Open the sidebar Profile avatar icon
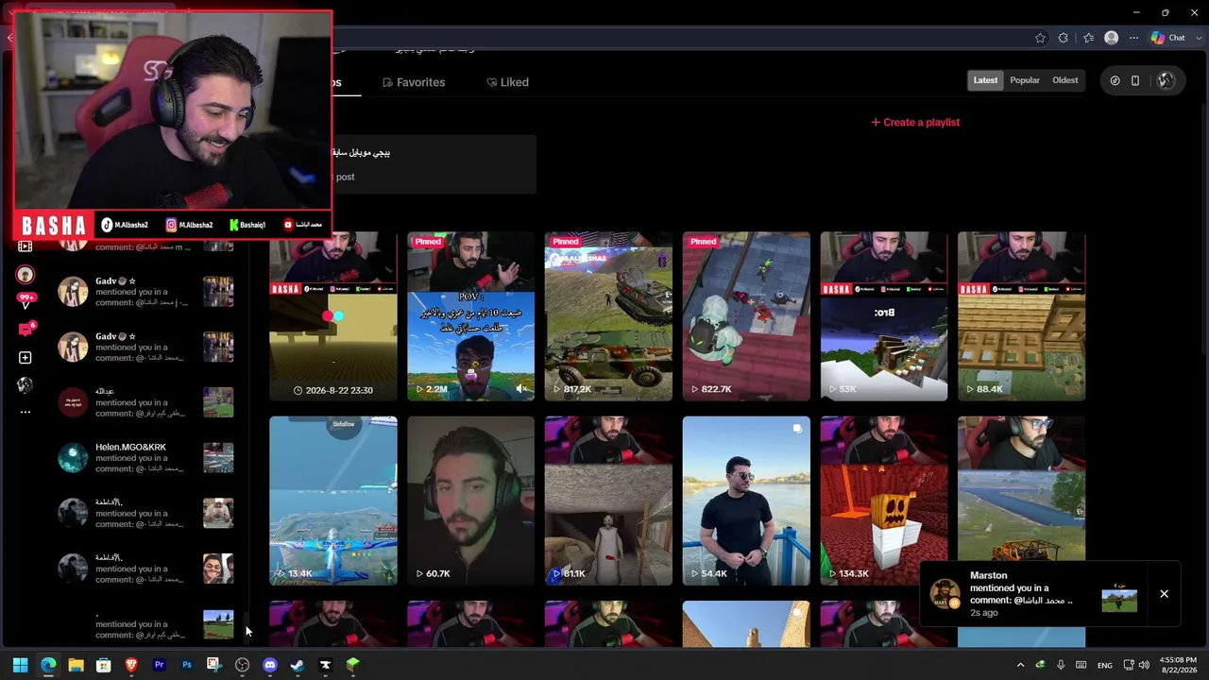1209x680 pixels. pyautogui.click(x=26, y=384)
